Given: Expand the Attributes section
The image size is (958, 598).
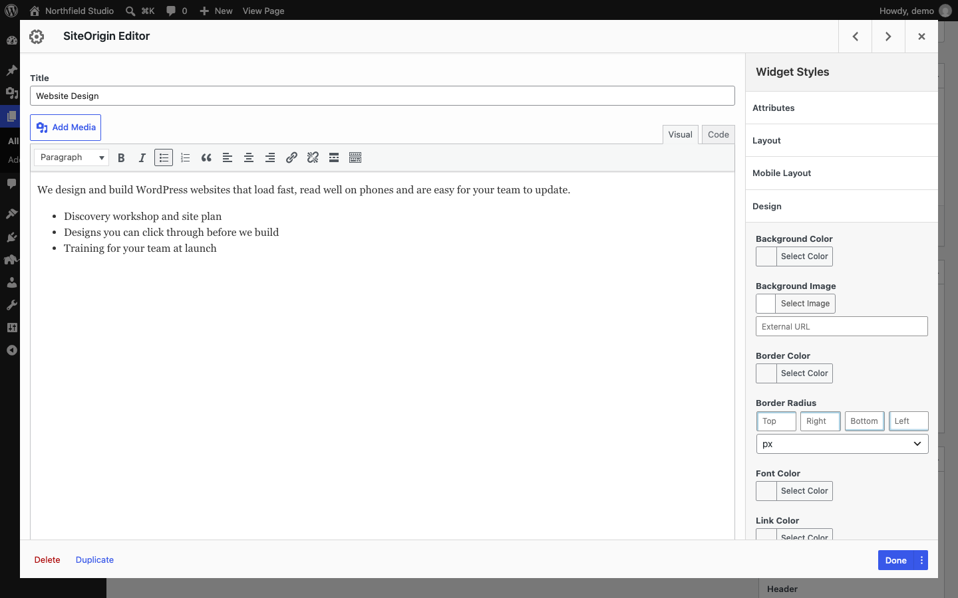Looking at the screenshot, I should 842,108.
